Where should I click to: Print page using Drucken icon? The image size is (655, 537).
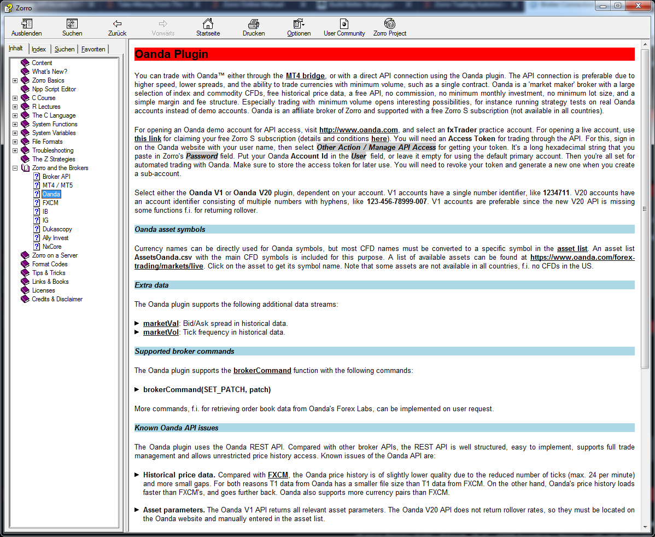coord(254,24)
